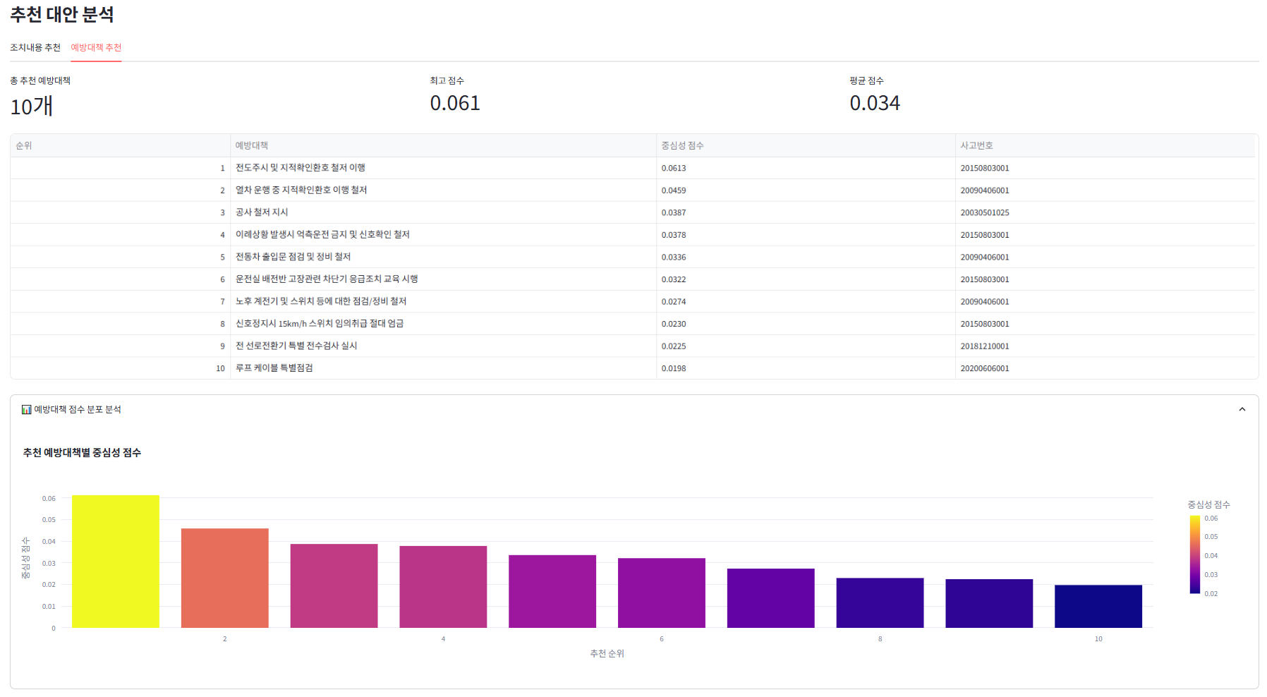Click the 사고번호 column header
The width and height of the screenshot is (1267, 697).
976,146
